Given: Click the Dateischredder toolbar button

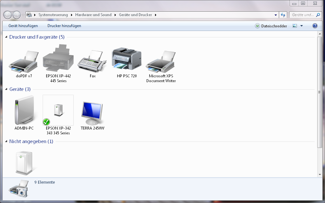Looking at the screenshot, I should click(271, 26).
